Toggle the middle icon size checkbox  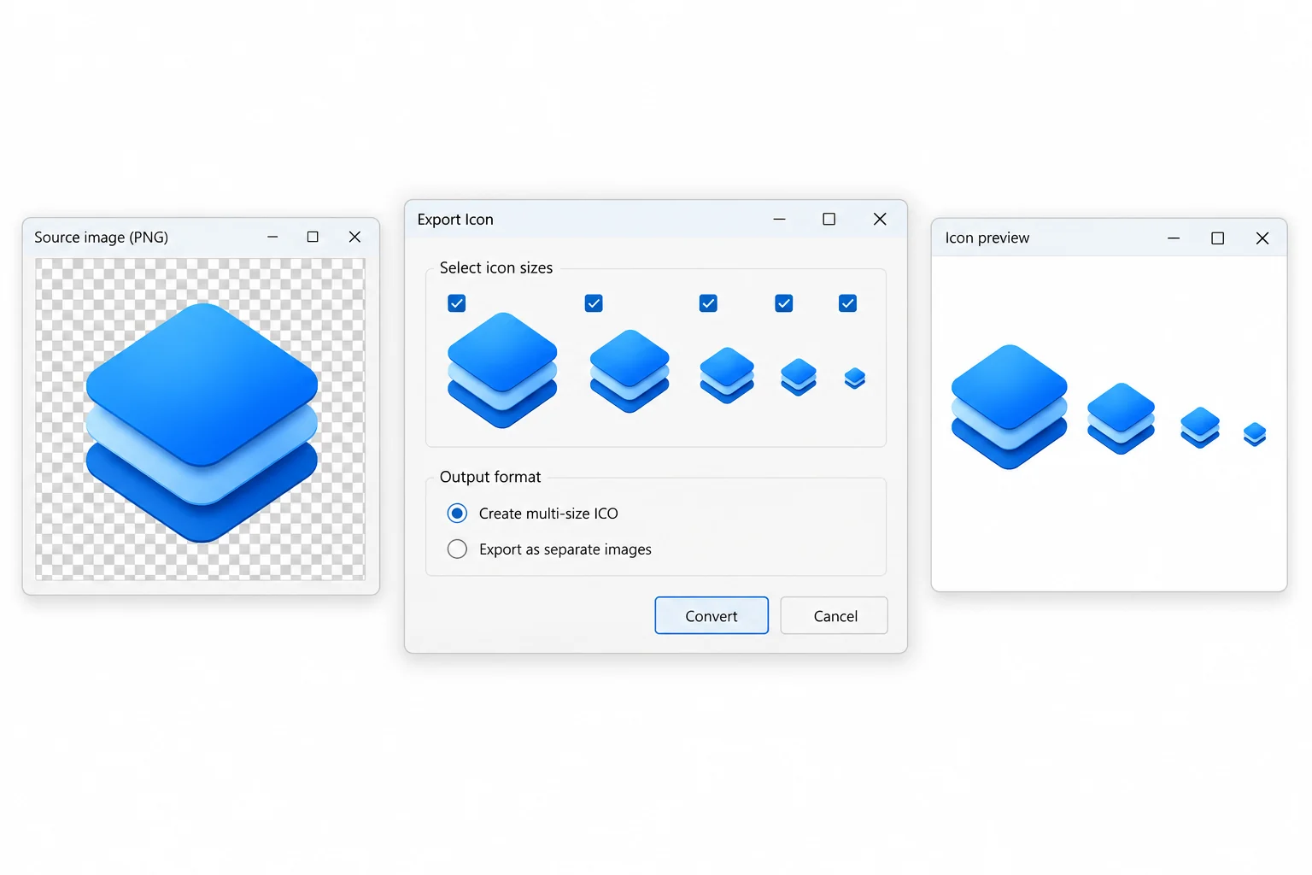coord(708,303)
